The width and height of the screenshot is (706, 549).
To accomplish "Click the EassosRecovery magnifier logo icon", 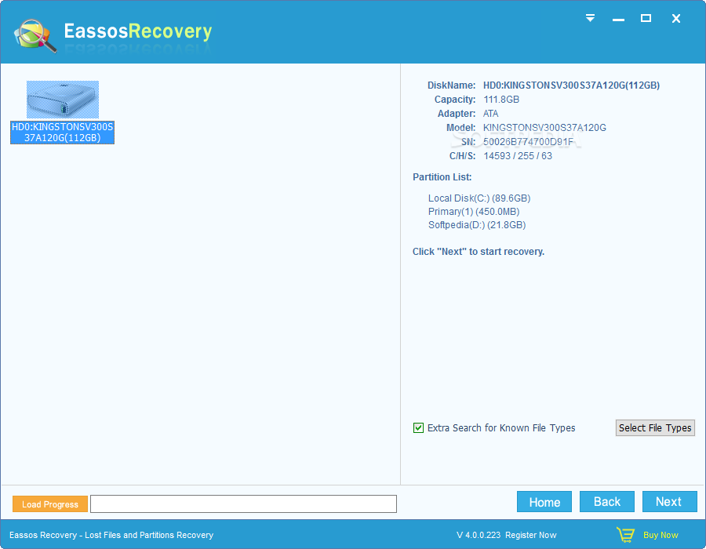I will point(35,35).
